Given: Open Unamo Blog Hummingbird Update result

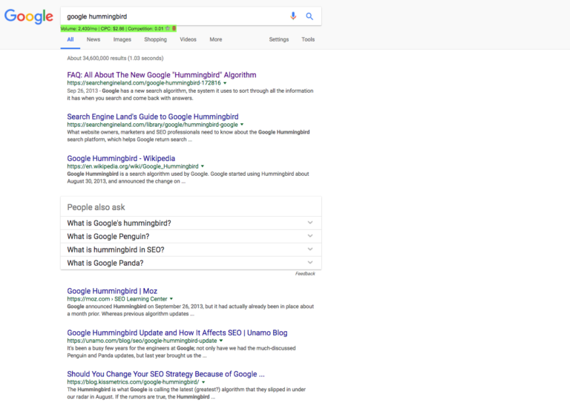Looking at the screenshot, I should point(177,333).
